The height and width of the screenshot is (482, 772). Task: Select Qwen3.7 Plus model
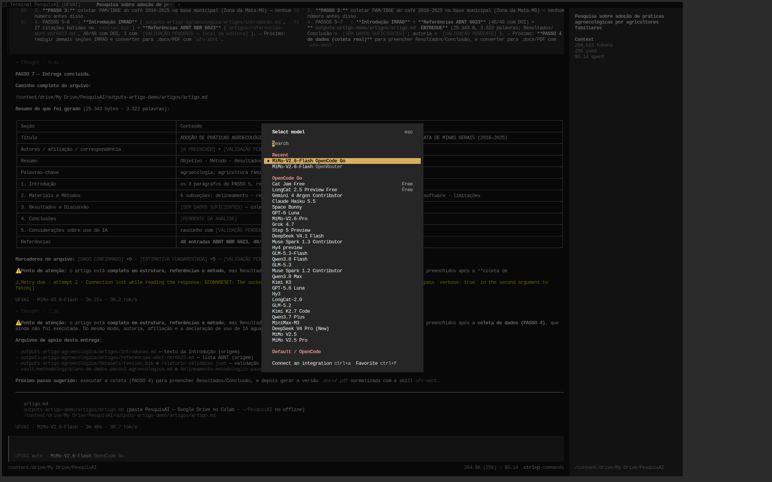pyautogui.click(x=342, y=317)
